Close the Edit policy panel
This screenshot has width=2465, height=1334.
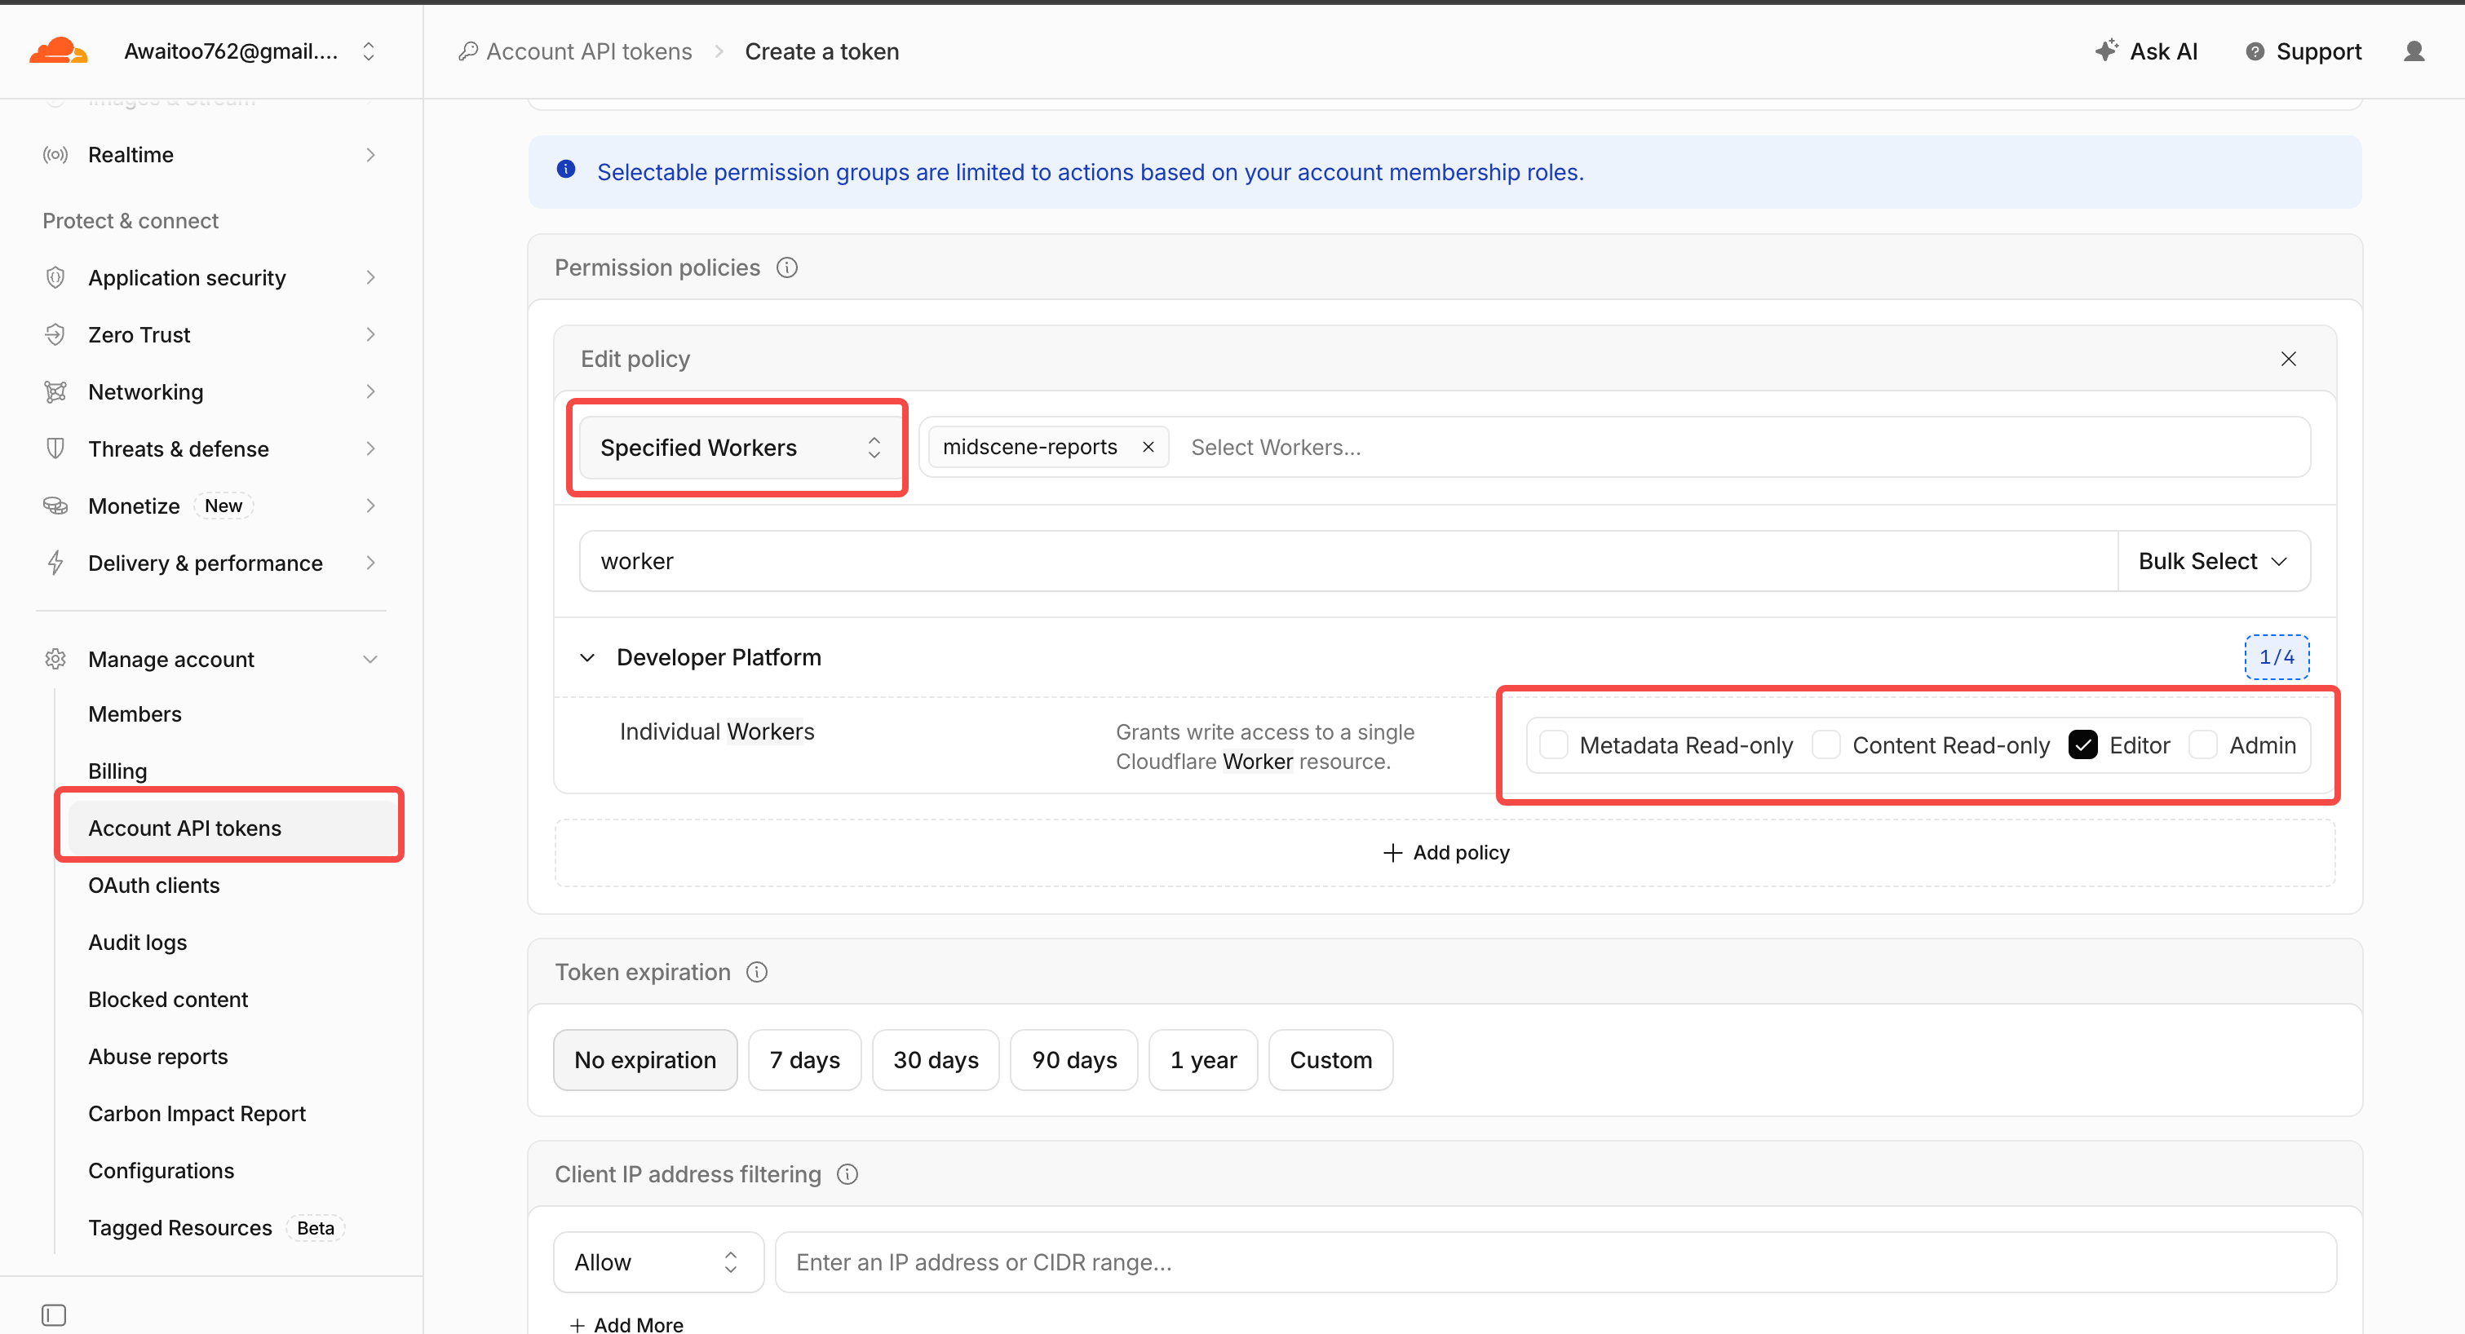click(x=2288, y=359)
